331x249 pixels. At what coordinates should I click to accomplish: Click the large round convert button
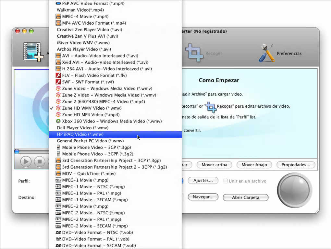[x=294, y=190]
